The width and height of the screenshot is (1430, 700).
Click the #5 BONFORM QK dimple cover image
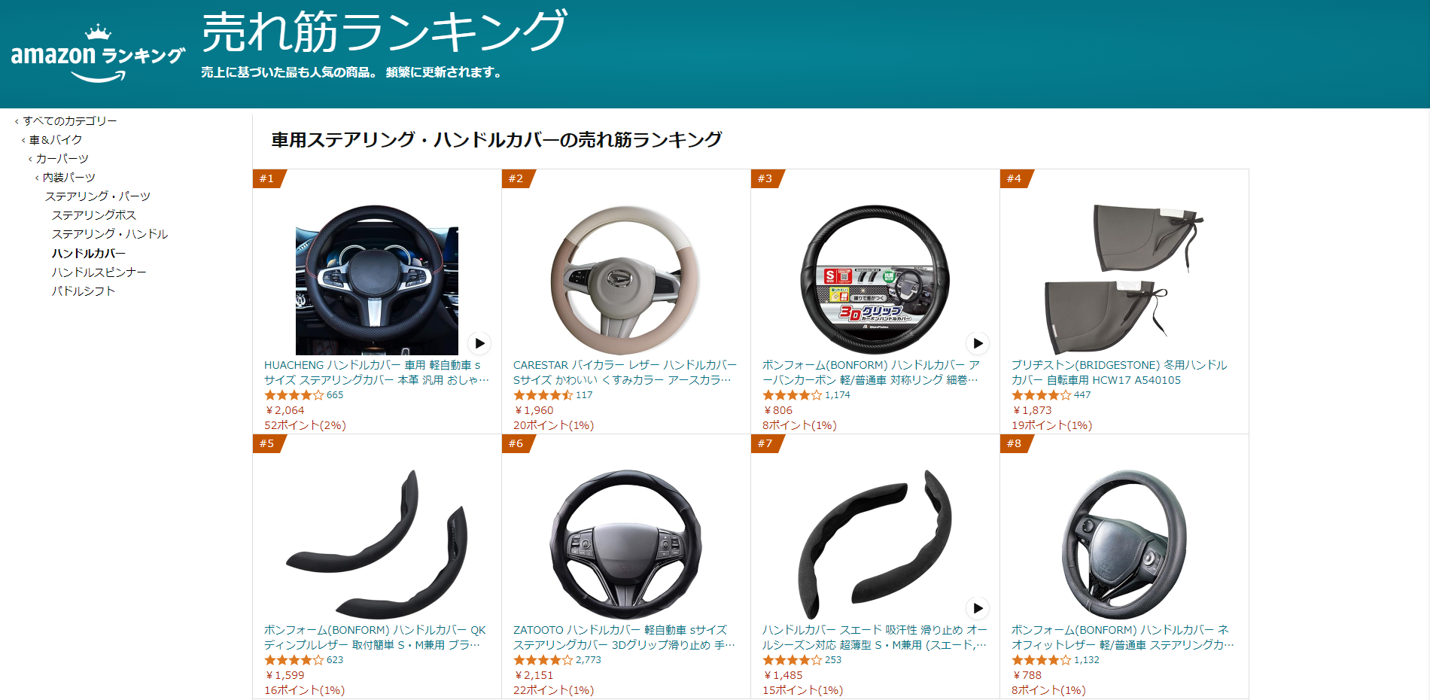coord(376,544)
